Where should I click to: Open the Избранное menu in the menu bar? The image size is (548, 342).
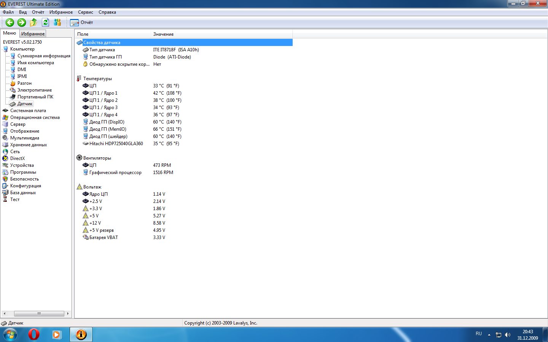(61, 12)
